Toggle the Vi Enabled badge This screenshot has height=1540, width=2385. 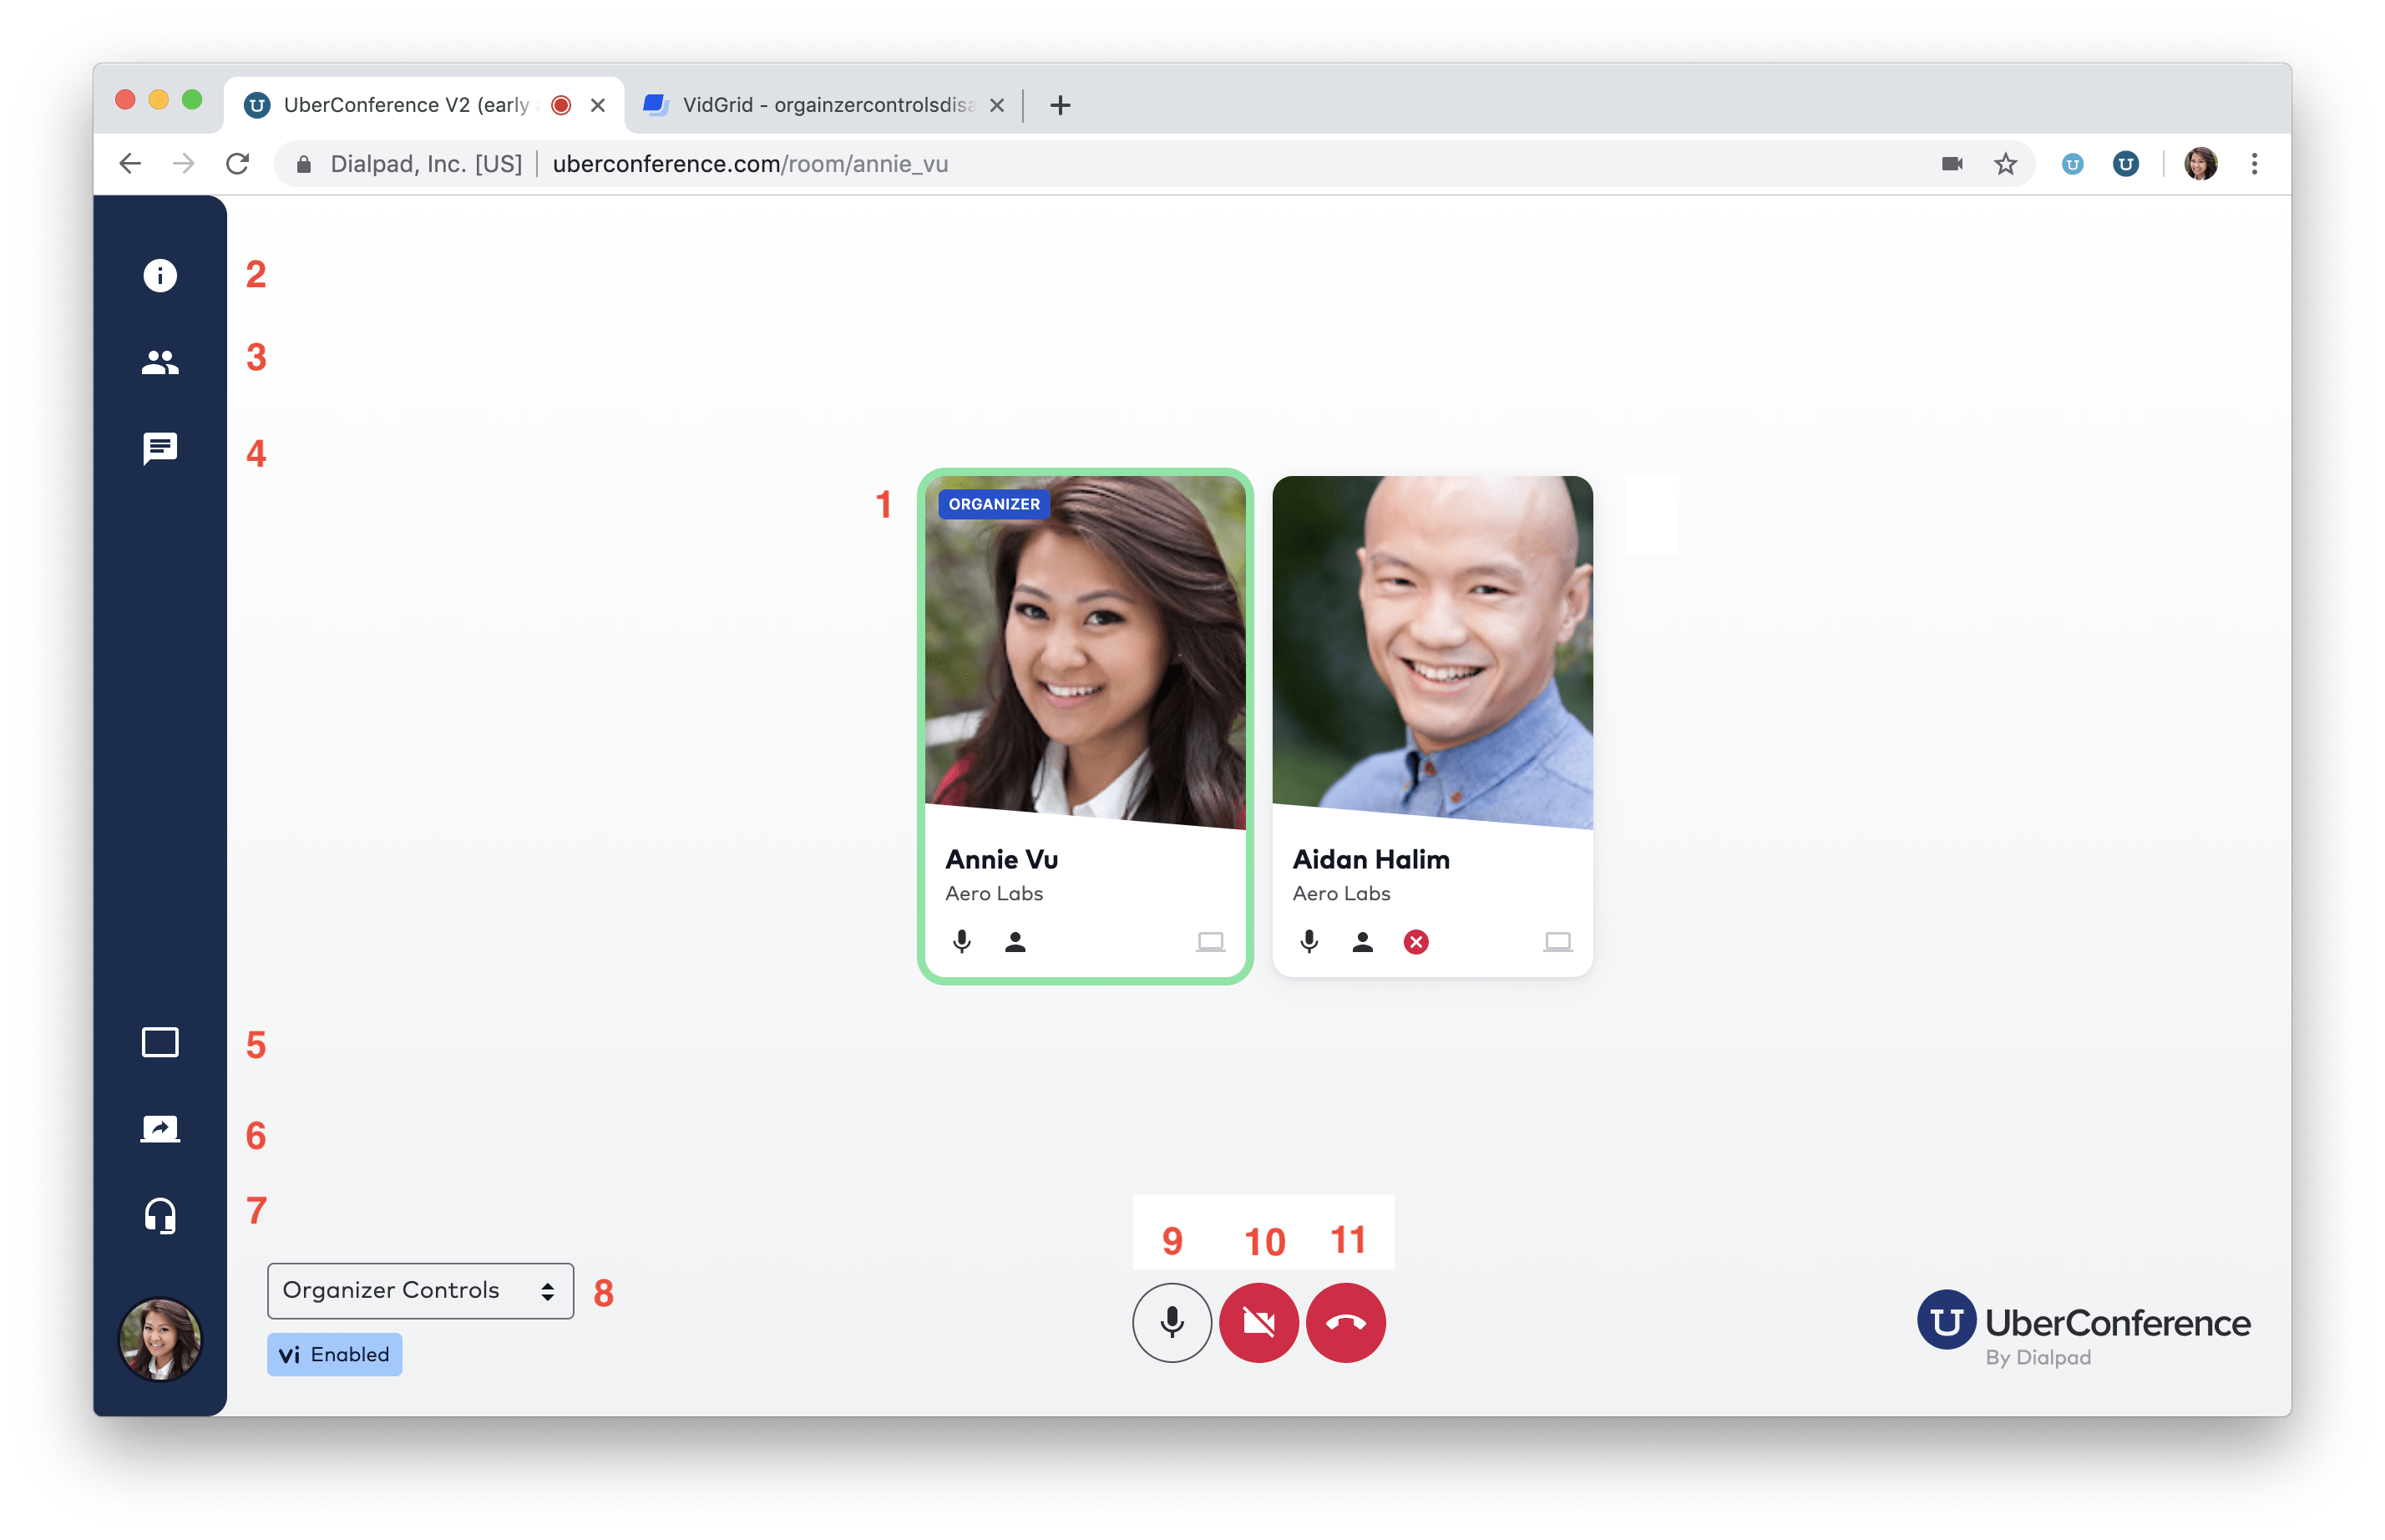click(334, 1354)
